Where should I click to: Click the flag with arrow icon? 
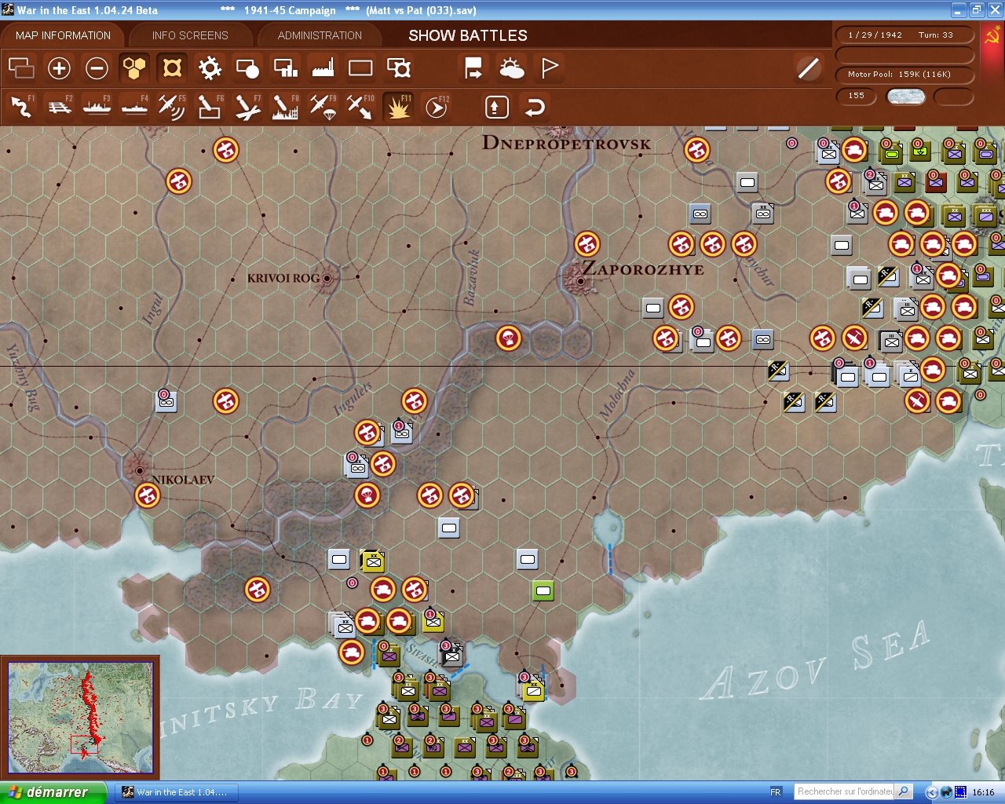(x=473, y=68)
